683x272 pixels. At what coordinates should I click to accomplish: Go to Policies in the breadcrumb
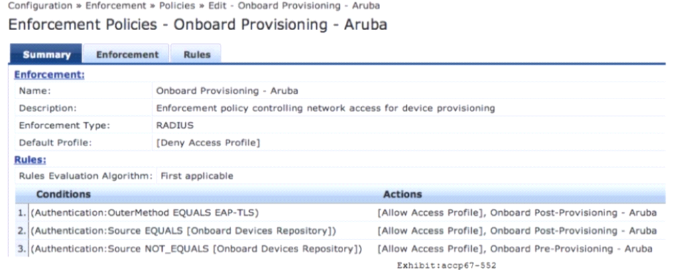pos(177,6)
